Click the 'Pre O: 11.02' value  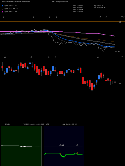coord(78,6)
